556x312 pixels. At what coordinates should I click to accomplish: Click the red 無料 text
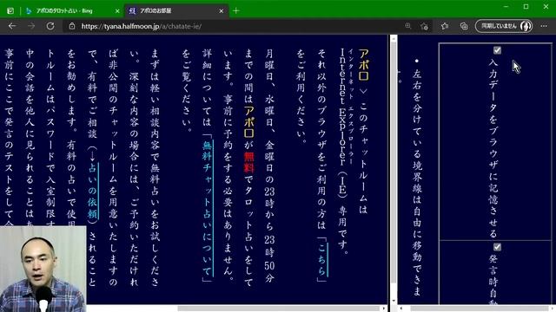[249, 162]
